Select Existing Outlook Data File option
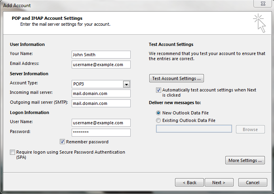This screenshot has width=274, height=194. tap(159, 120)
